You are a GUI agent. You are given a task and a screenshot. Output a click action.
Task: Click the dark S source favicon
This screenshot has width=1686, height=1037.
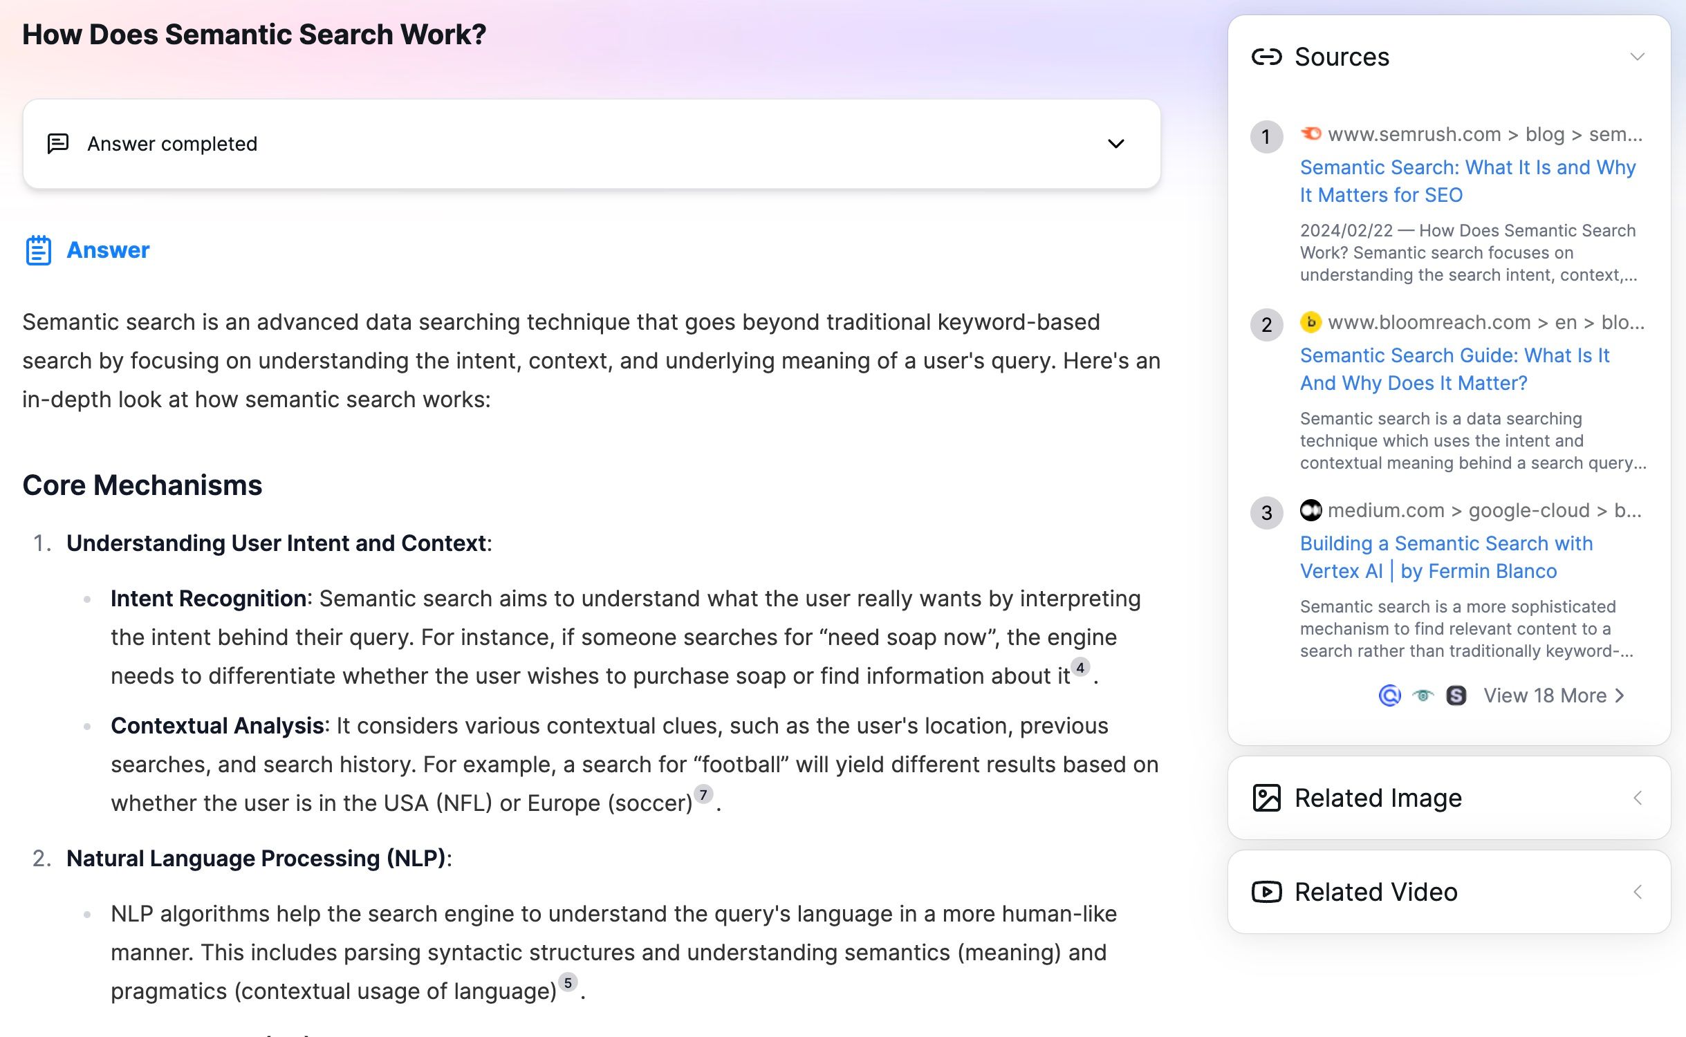pos(1456,695)
